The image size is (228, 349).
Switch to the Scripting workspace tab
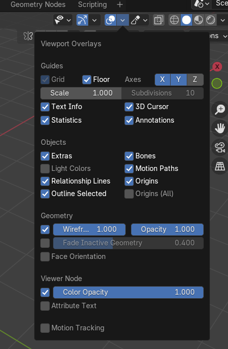pyautogui.click(x=92, y=5)
